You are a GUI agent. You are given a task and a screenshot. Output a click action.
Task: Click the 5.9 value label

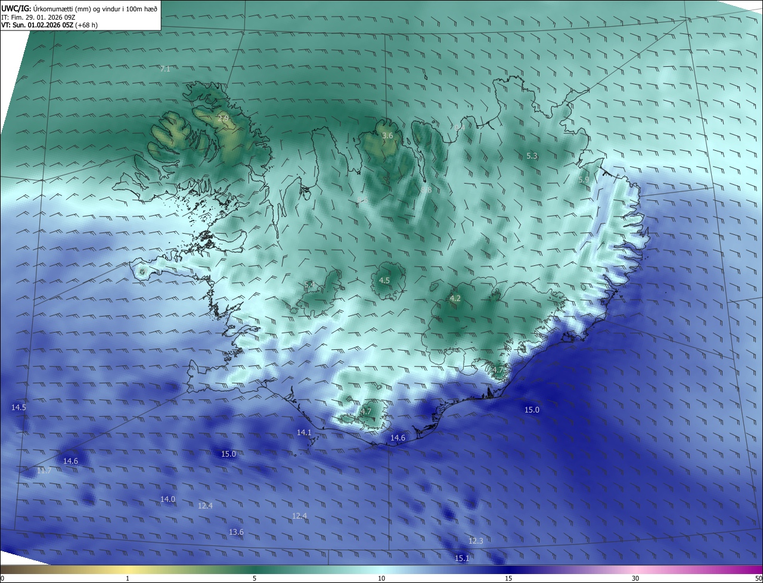pyautogui.click(x=584, y=180)
